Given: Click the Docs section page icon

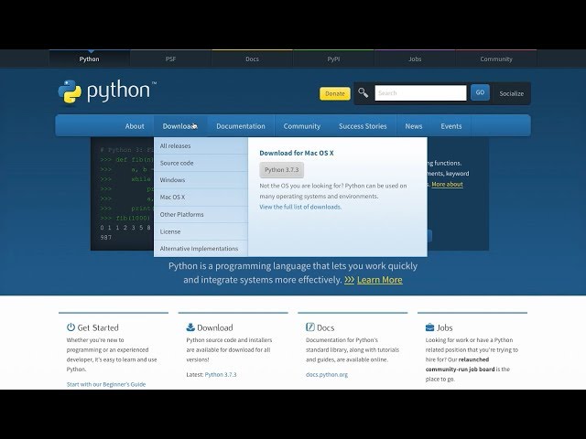Looking at the screenshot, I should (x=310, y=327).
